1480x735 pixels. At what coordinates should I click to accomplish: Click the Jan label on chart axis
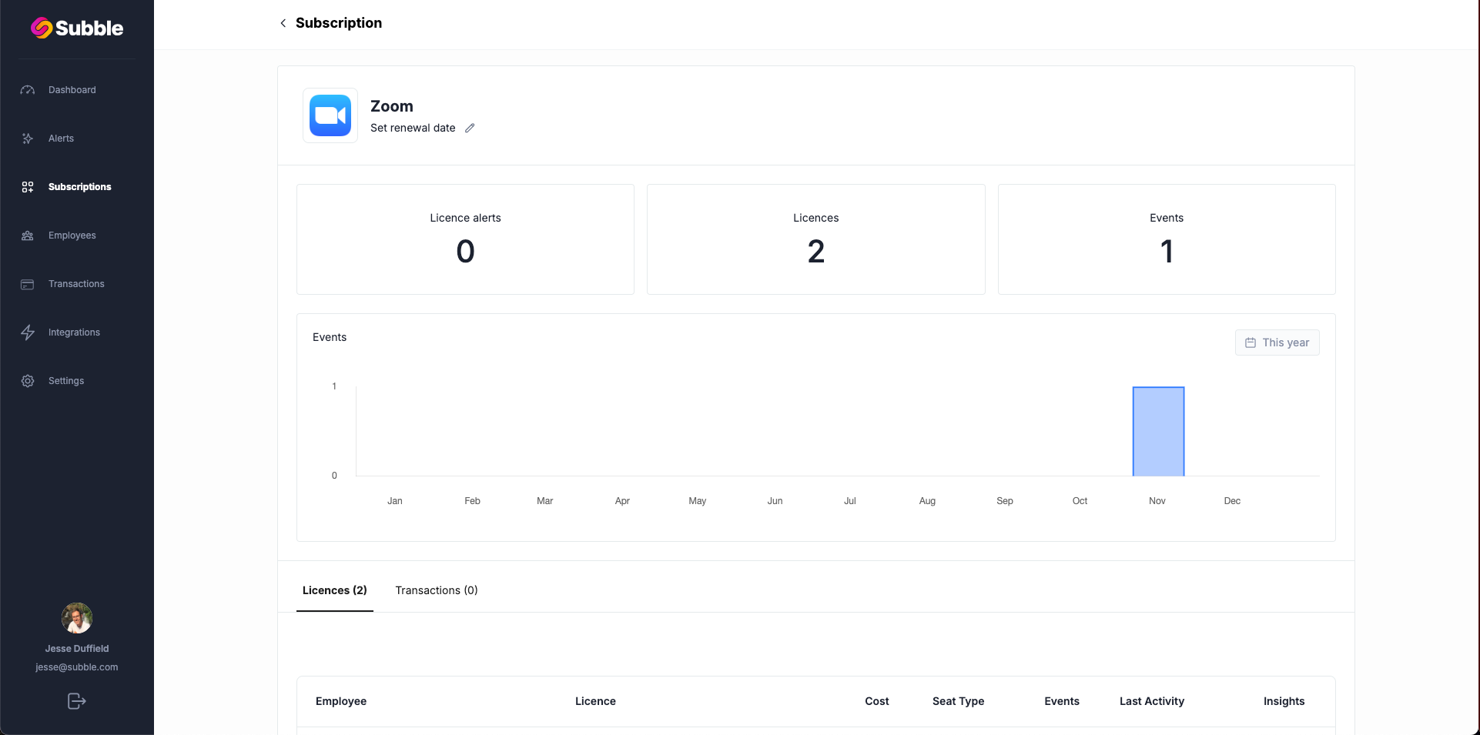click(x=395, y=501)
